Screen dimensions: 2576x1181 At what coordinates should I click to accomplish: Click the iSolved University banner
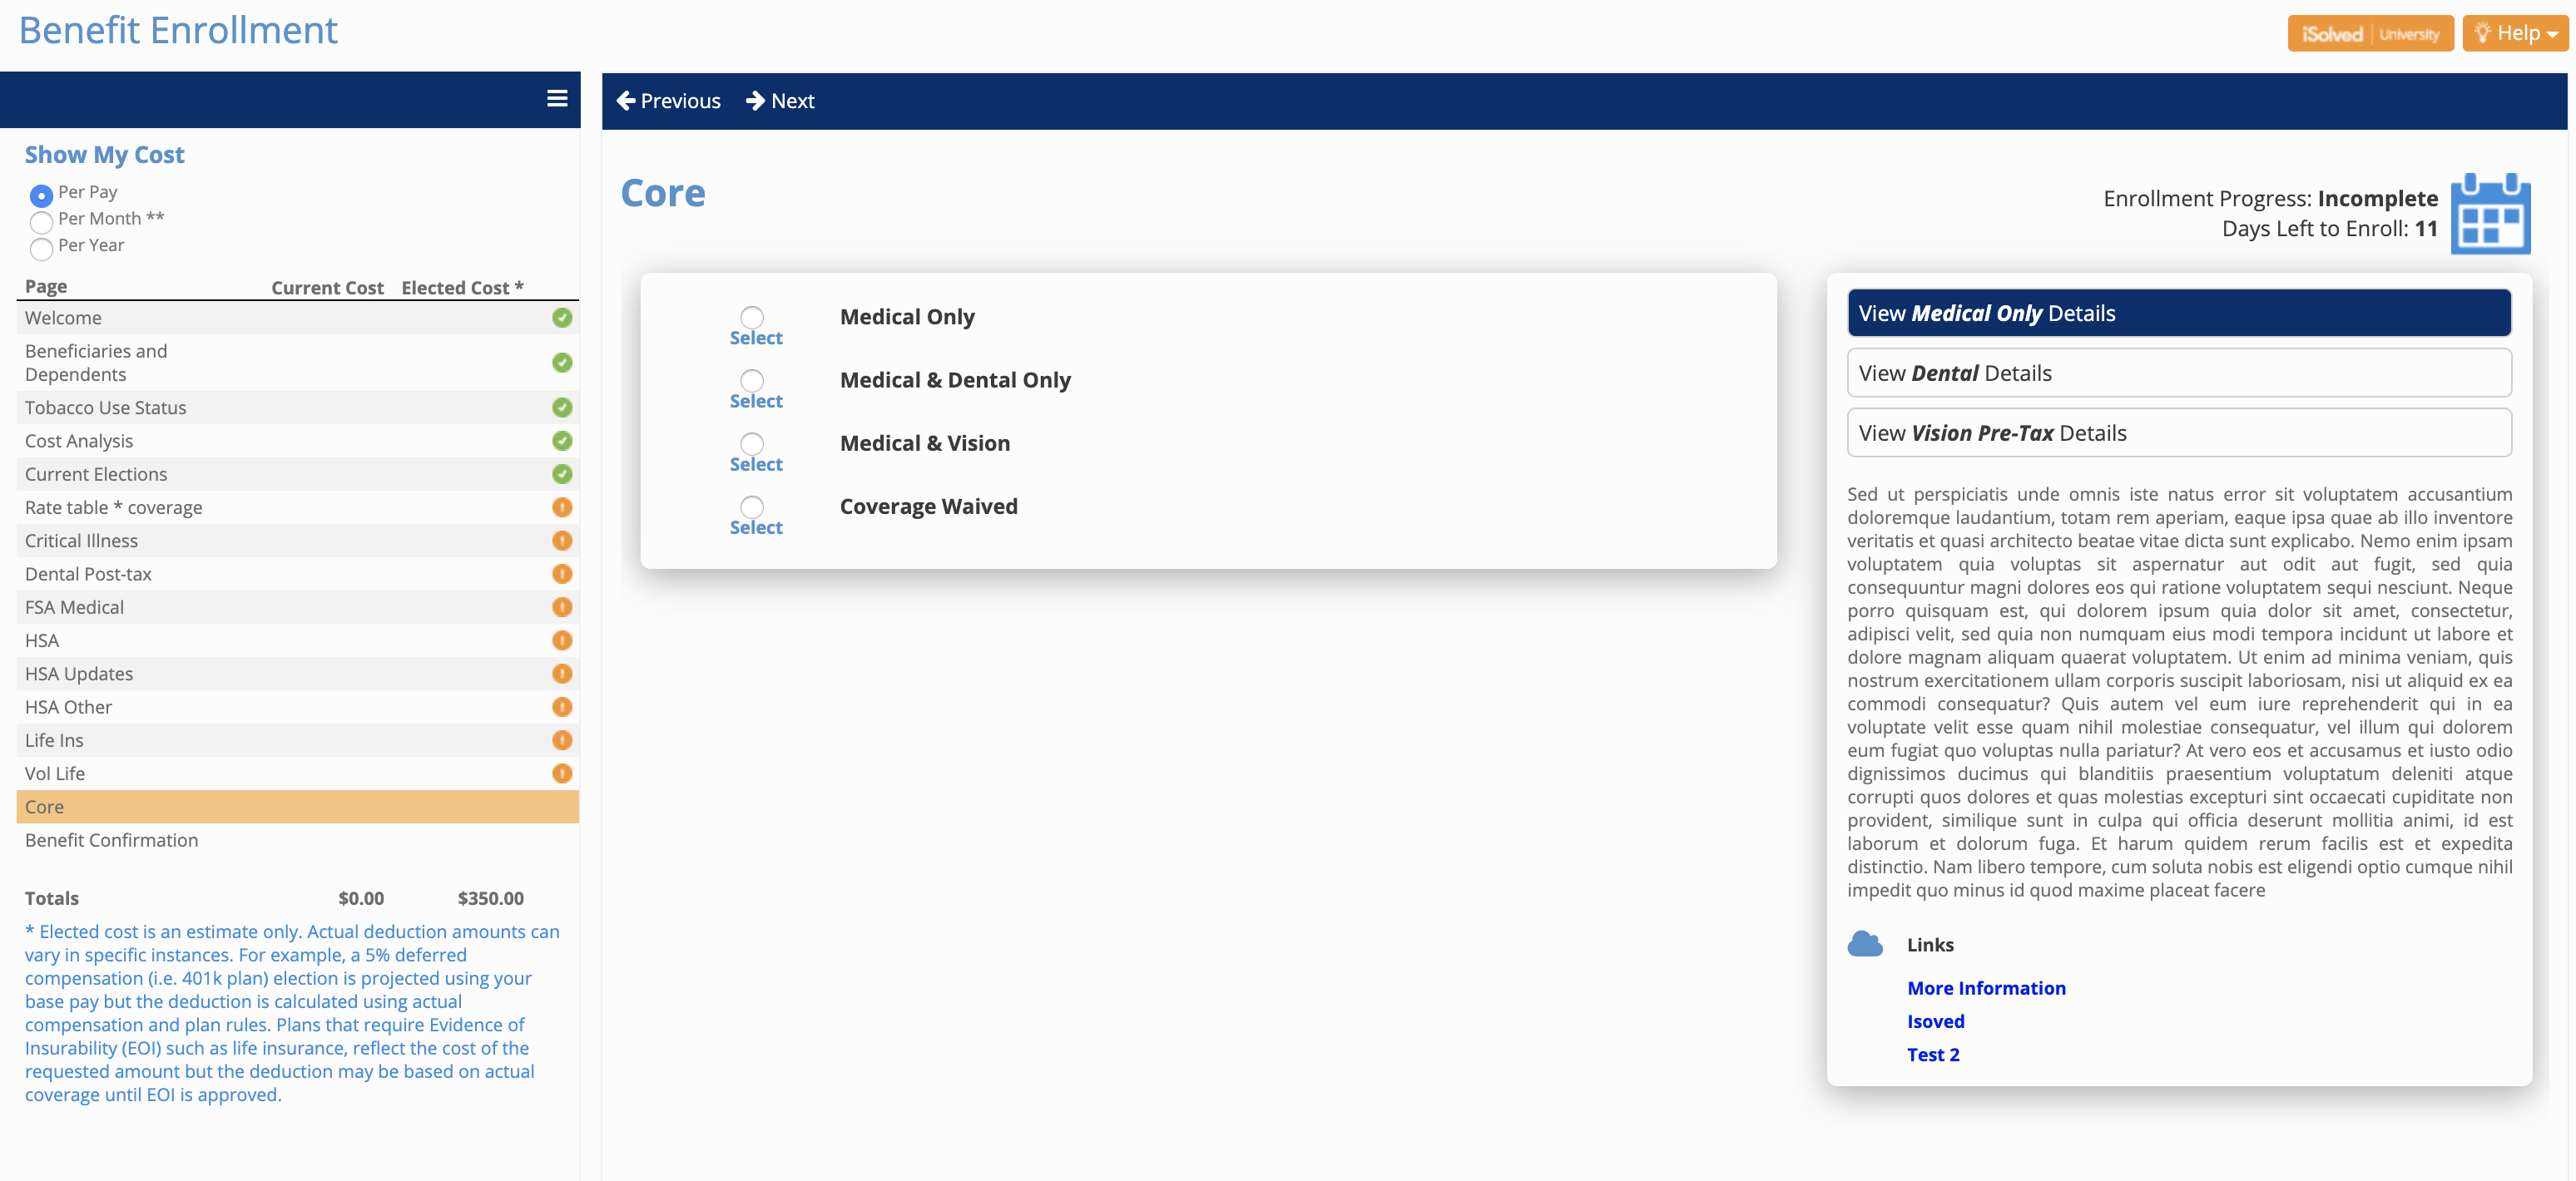[x=2371, y=32]
